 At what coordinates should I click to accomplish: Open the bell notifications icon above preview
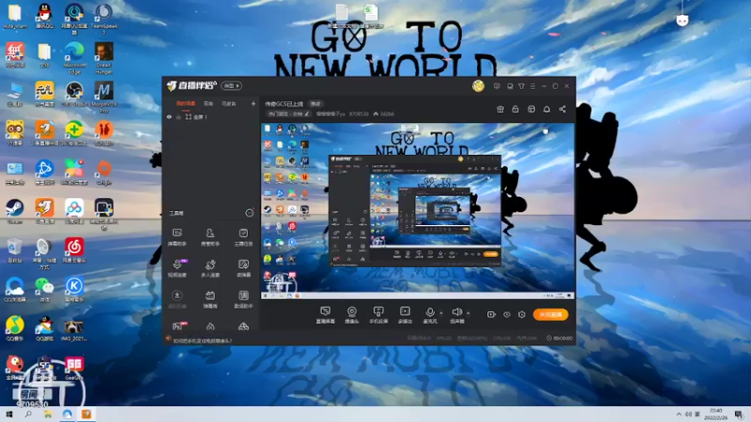pos(546,109)
